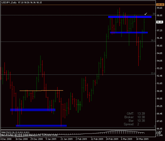Image resolution: width=165 pixels, height=141 pixels.
Task: Click the 29 Dec 2008 date label
Action: tap(37, 139)
